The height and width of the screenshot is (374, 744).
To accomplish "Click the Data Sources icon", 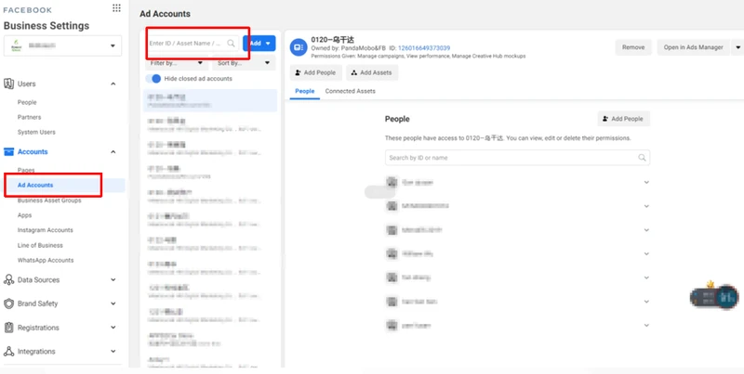I will (x=8, y=279).
